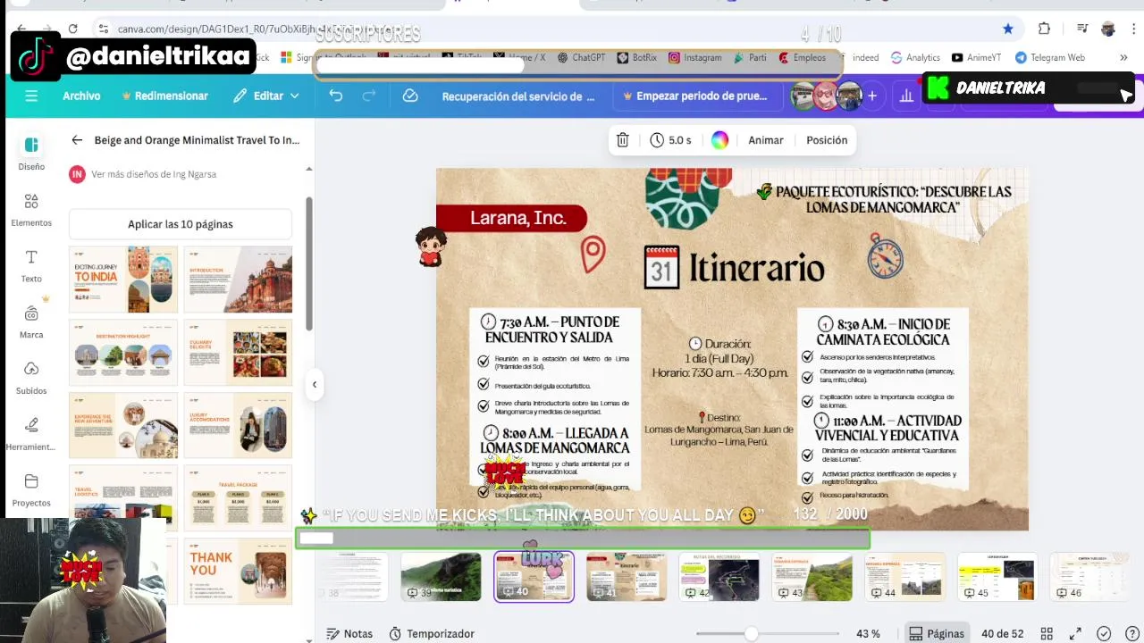Select the Luxury Accommodations template page
Image resolution: width=1144 pixels, height=643 pixels.
tap(238, 426)
